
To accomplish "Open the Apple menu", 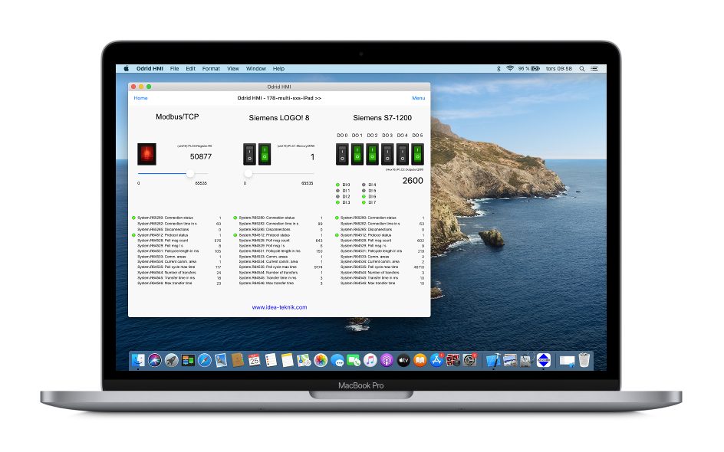I will (x=126, y=69).
